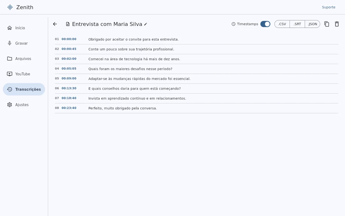Click the YouTube play icon in sidebar

[x=9, y=74]
